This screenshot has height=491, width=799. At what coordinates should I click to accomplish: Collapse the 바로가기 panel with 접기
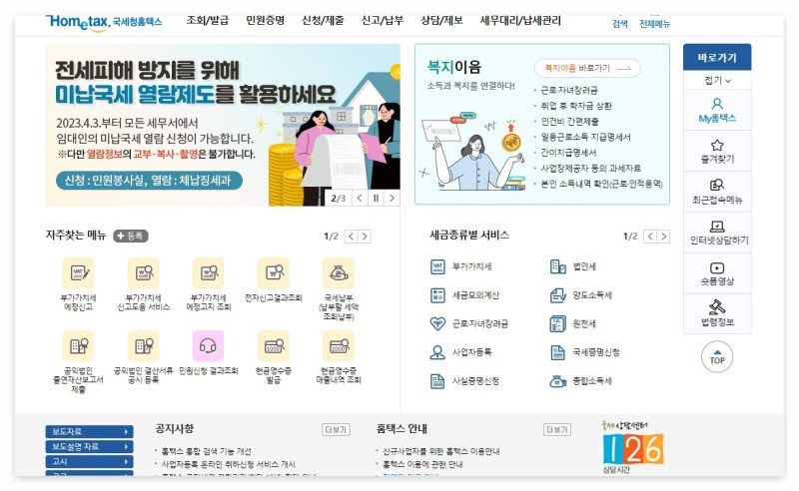pyautogui.click(x=717, y=81)
